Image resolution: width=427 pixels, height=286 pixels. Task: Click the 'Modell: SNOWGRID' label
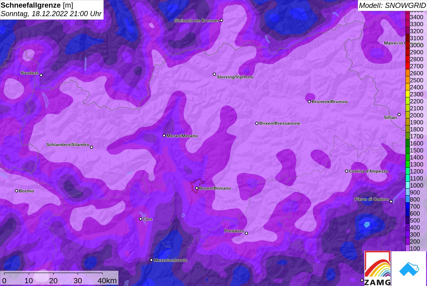(x=392, y=5)
